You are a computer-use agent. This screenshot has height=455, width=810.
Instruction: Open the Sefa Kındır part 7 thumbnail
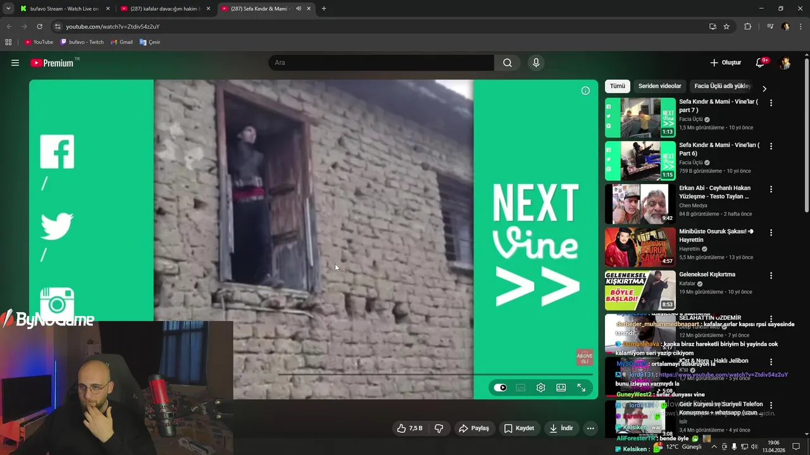click(640, 117)
